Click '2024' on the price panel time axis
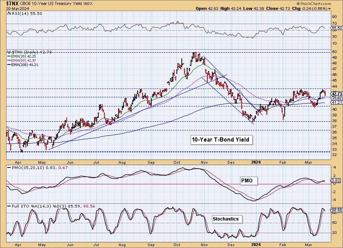This screenshot has height=248, width=343. 256,162
